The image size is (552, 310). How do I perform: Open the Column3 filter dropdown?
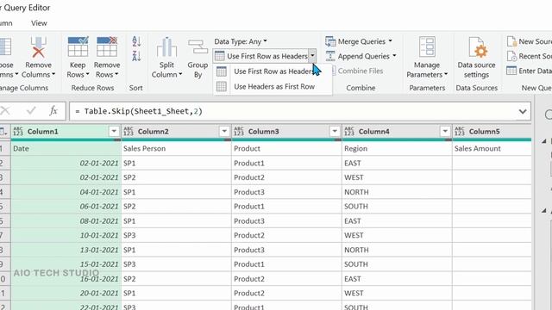click(x=335, y=132)
